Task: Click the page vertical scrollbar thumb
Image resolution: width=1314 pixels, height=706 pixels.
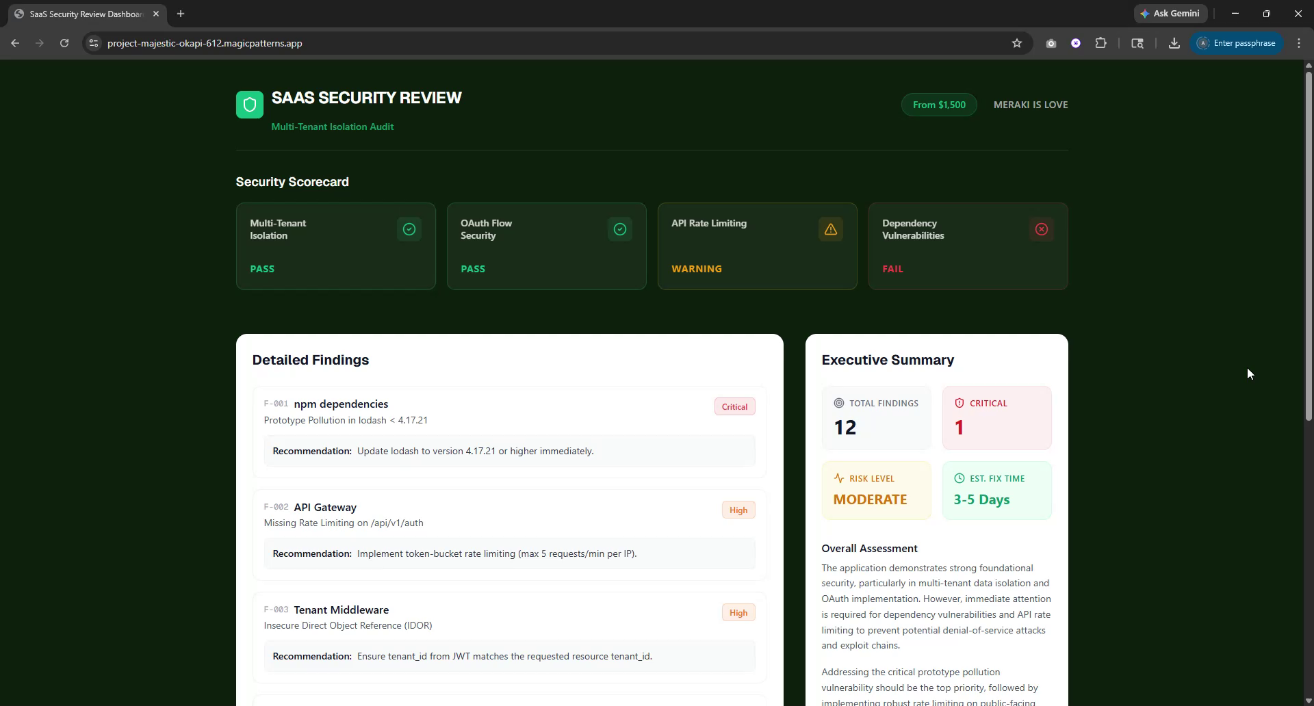Action: point(1309,246)
